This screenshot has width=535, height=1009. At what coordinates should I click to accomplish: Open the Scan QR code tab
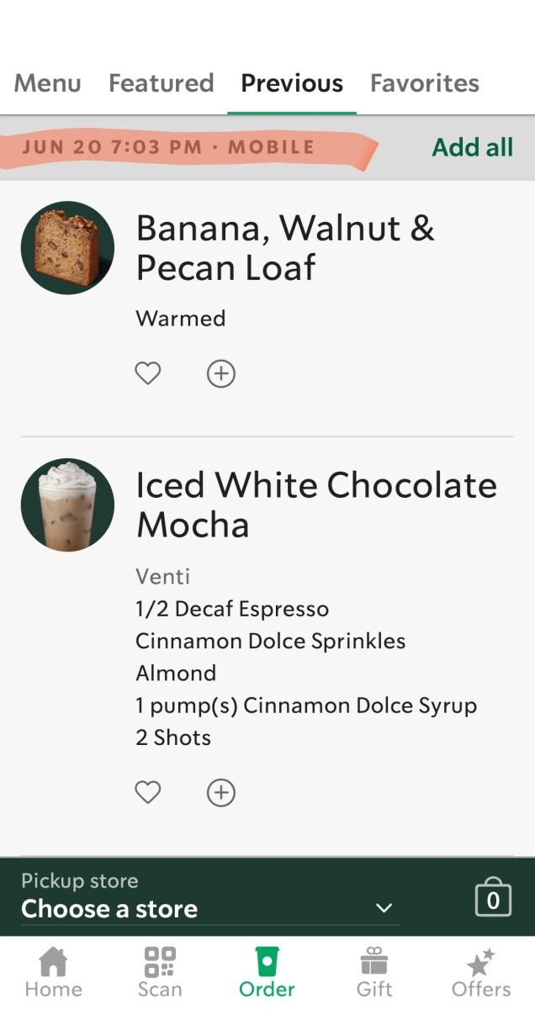[160, 973]
